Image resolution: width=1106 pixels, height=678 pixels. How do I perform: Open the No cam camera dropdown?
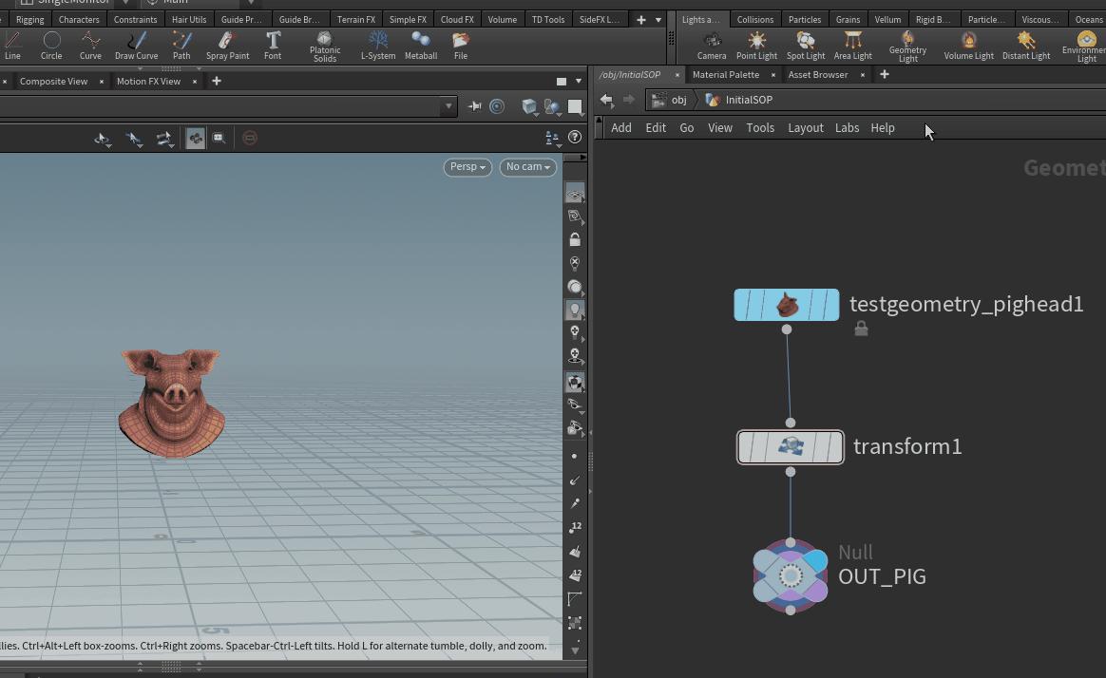(x=527, y=167)
